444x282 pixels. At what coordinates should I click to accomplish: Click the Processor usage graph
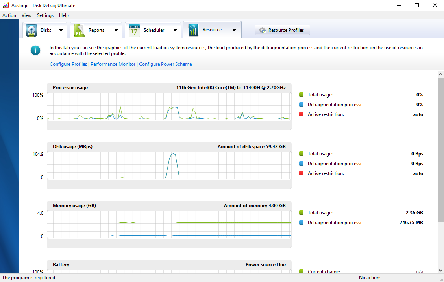point(169,106)
